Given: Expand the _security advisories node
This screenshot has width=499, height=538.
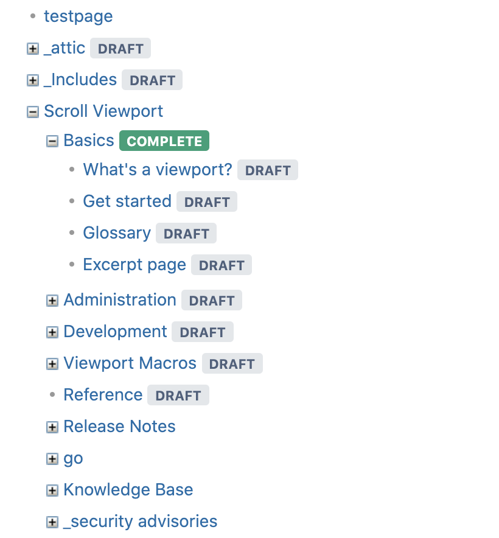Looking at the screenshot, I should click(52, 522).
